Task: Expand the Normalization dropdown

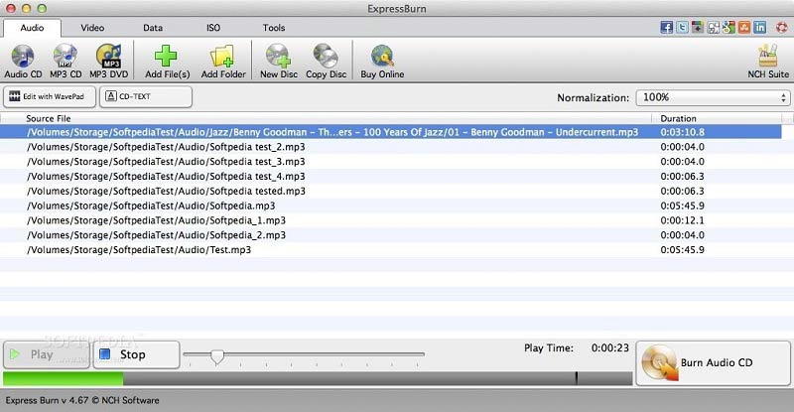Action: 713,97
